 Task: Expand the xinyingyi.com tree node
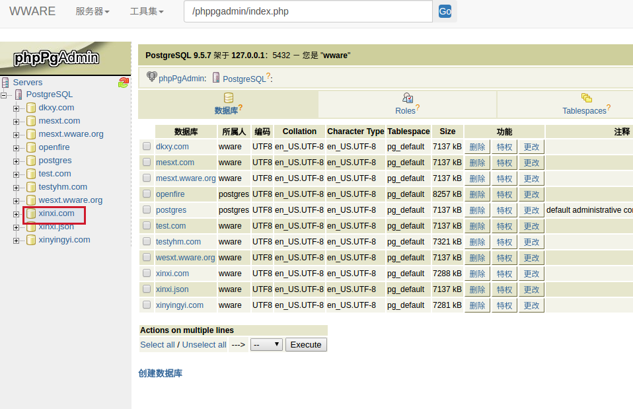click(x=16, y=241)
